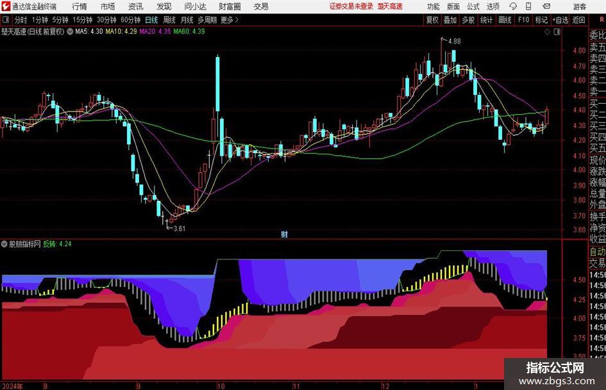Viewport: 606px width, 390px height.
Task: Expand the 股朋指标网 indicator dropdown arrow
Action: point(4,244)
